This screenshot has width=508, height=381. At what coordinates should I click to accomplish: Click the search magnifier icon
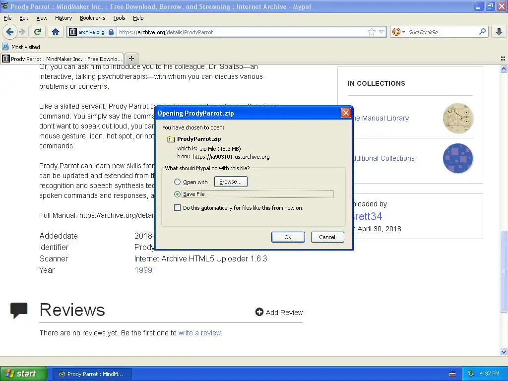tap(482, 32)
